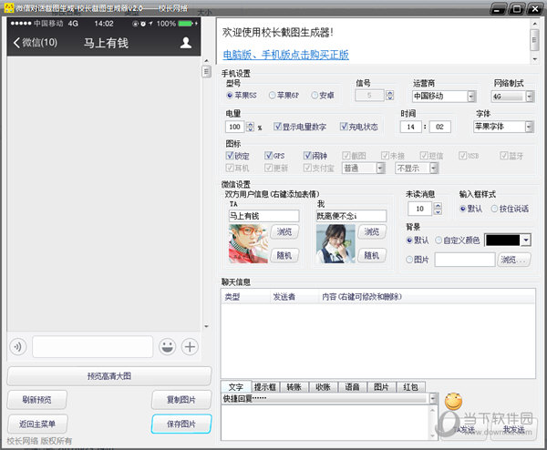Switch to the 收账 tab

(323, 387)
